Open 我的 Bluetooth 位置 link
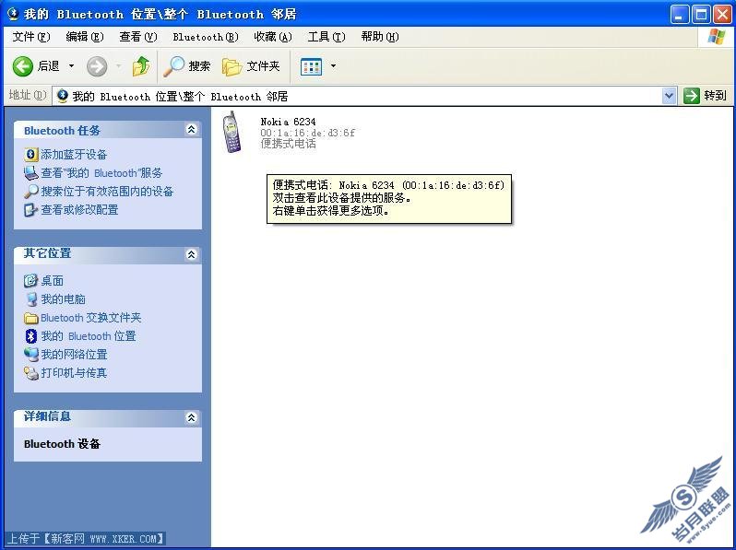Viewport: 736px width, 550px height. [89, 336]
